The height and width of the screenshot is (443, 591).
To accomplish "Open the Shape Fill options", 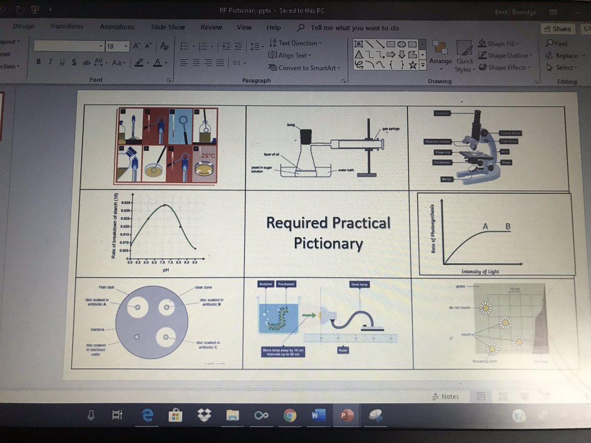I will click(497, 43).
